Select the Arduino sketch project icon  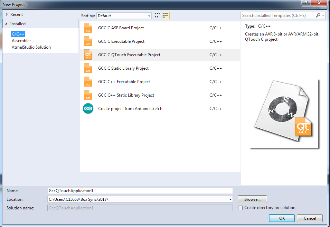click(88, 109)
